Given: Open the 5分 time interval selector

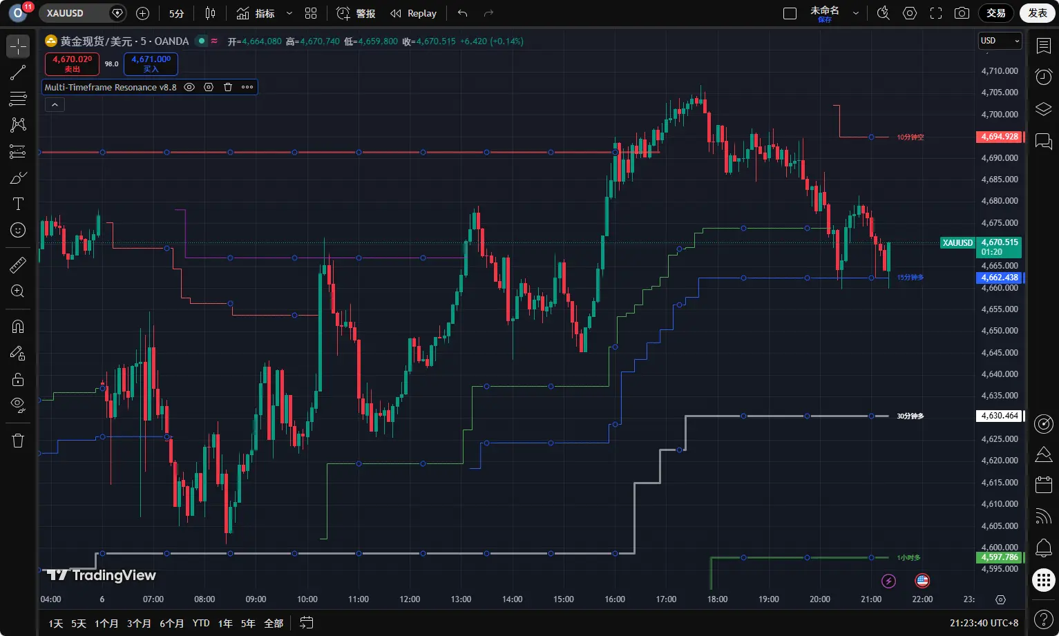Looking at the screenshot, I should point(177,13).
